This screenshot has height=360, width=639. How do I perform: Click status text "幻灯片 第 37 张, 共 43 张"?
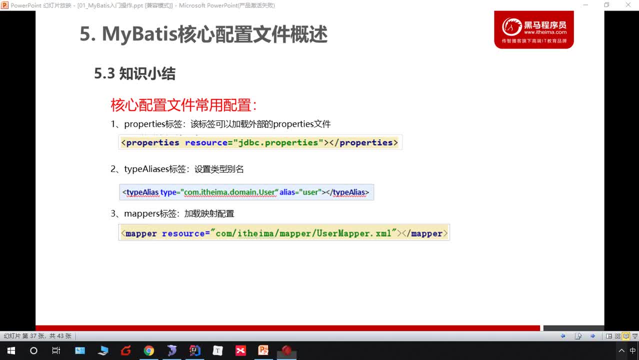coord(38,336)
